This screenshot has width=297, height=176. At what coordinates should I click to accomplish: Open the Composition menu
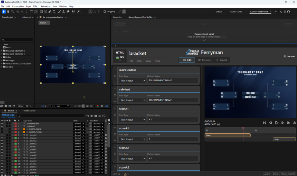(18, 6)
